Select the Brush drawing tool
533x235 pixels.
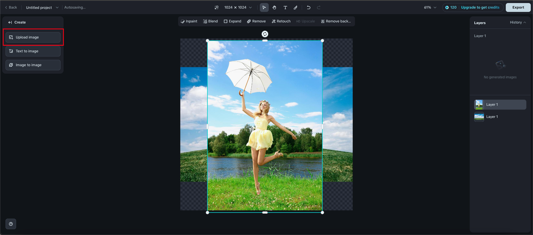(295, 7)
